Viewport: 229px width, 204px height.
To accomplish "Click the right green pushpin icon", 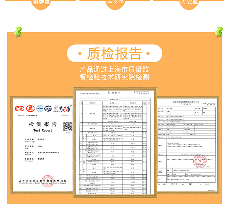I will [219, 32].
